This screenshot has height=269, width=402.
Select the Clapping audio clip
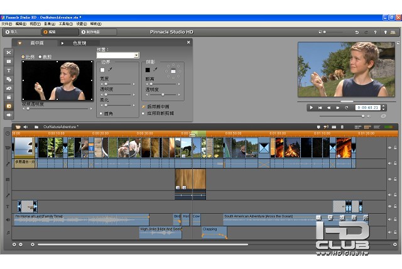(214, 233)
